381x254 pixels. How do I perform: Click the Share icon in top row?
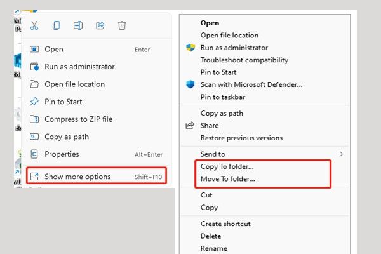100,25
